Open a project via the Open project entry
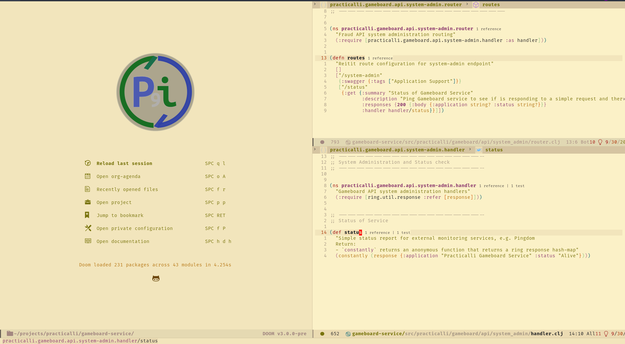The width and height of the screenshot is (625, 344). pyautogui.click(x=114, y=202)
